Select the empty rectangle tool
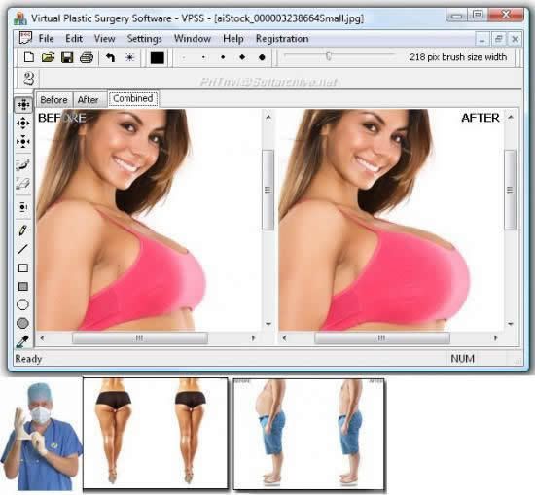This screenshot has width=535, height=495. tap(23, 267)
